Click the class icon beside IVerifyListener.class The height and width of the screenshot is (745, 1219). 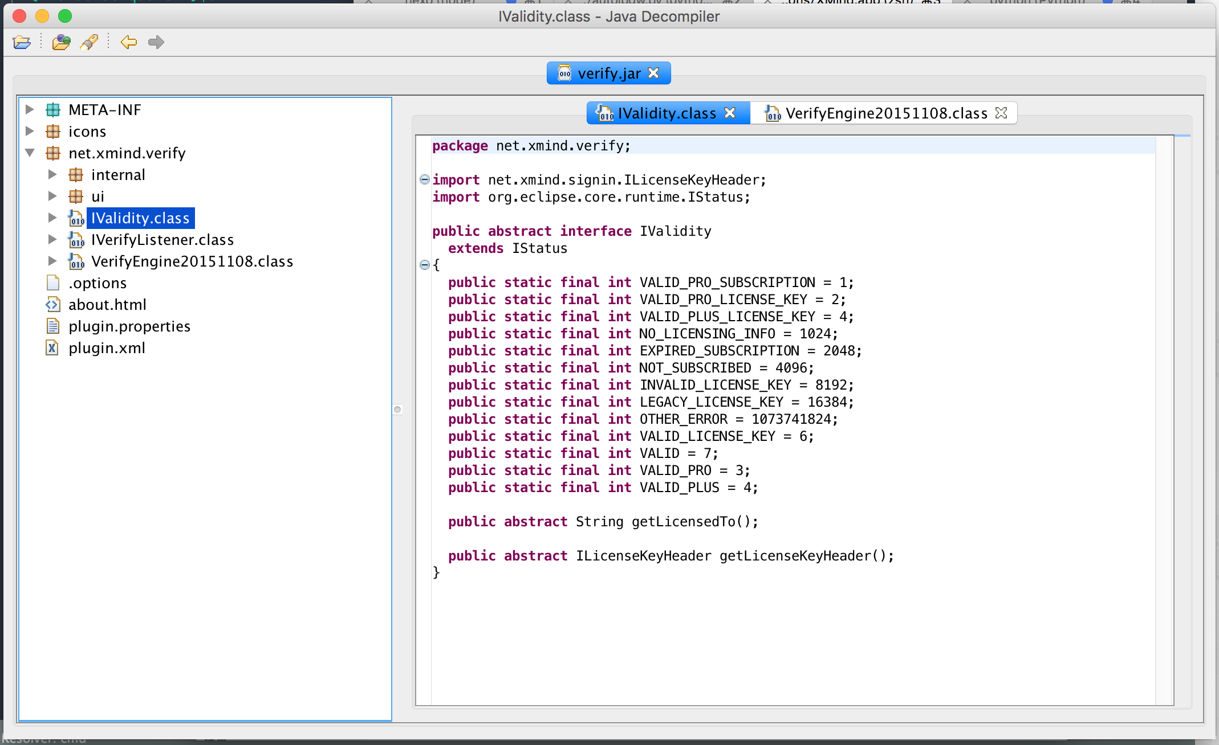point(76,240)
